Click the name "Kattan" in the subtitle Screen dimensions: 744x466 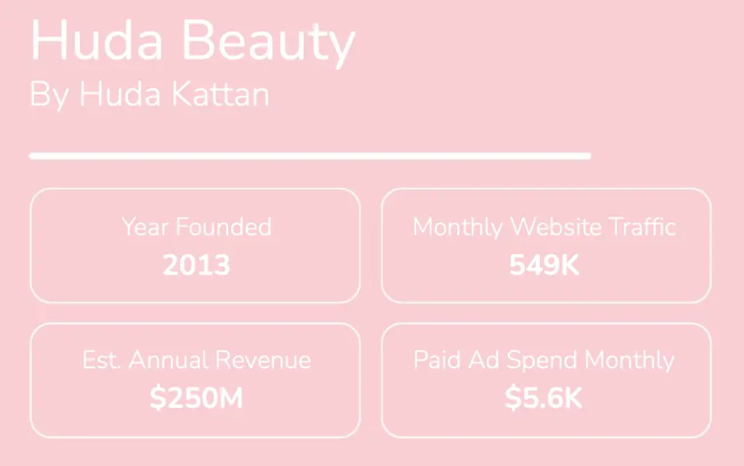click(x=221, y=95)
